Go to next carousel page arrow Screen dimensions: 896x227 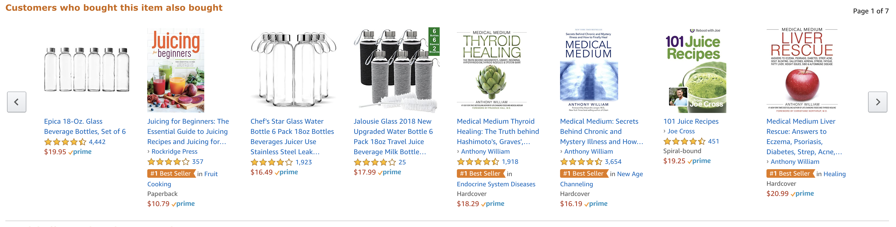[x=877, y=102]
